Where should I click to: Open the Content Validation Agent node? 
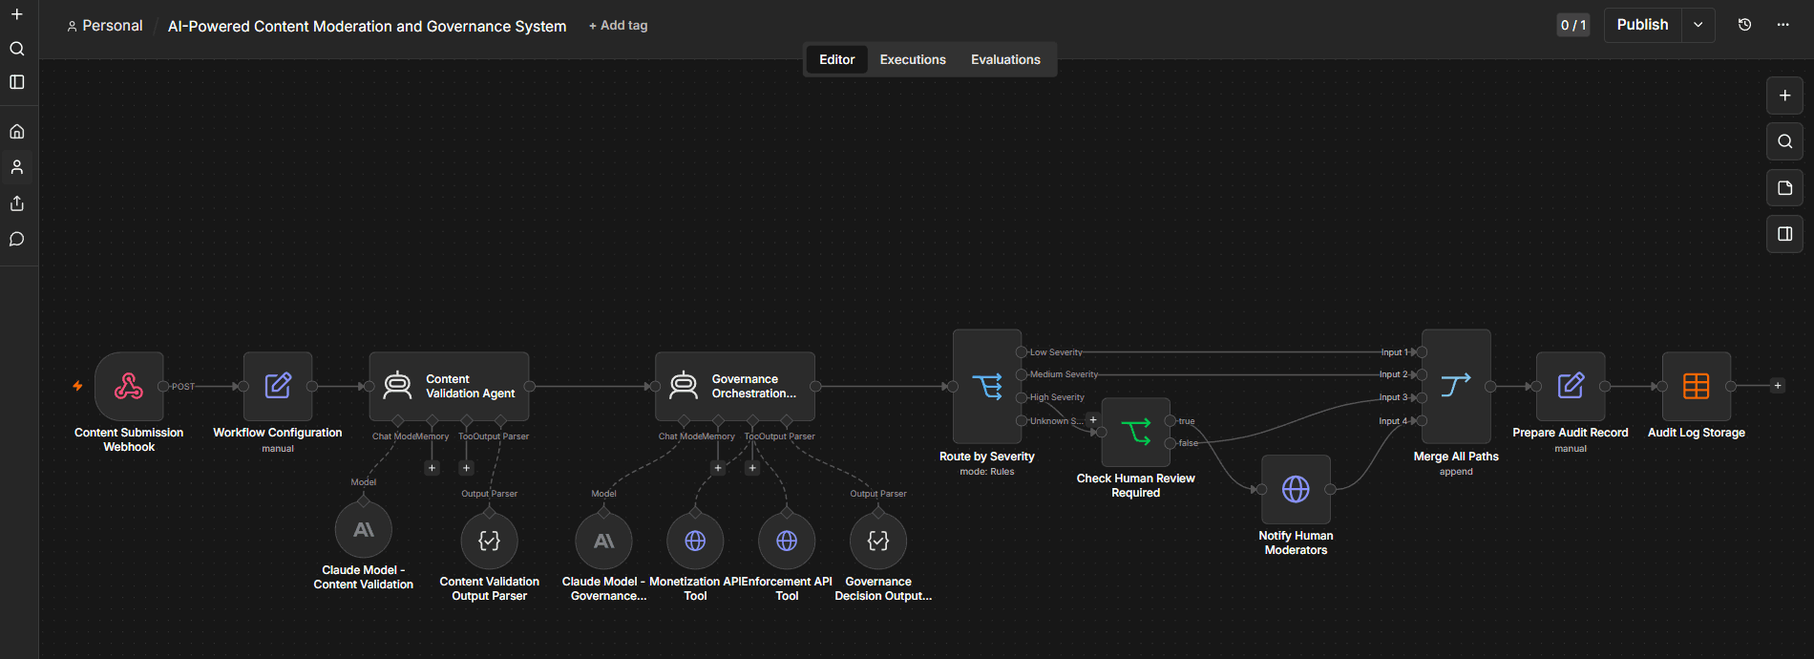tap(449, 386)
